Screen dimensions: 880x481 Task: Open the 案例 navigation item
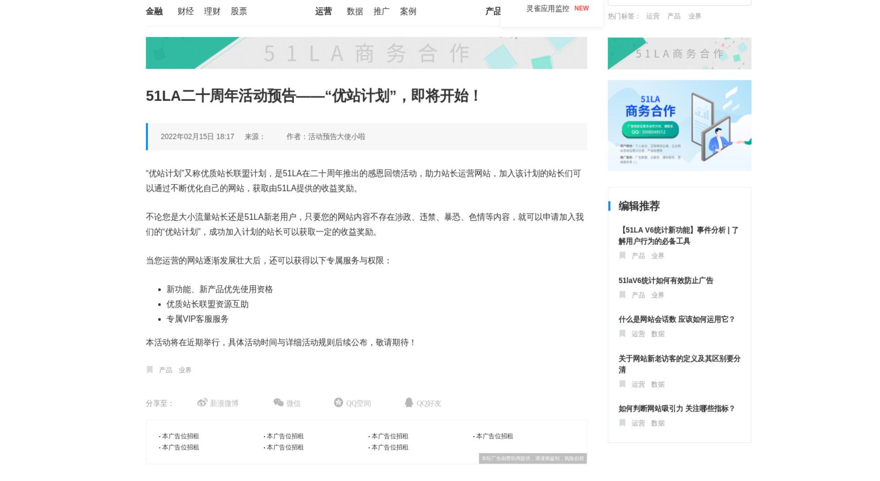(x=408, y=11)
